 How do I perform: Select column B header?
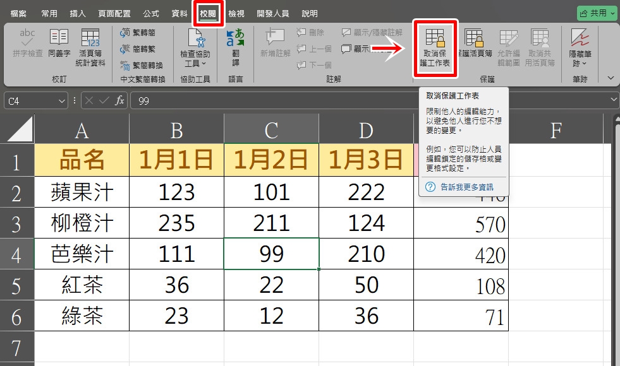tap(177, 129)
